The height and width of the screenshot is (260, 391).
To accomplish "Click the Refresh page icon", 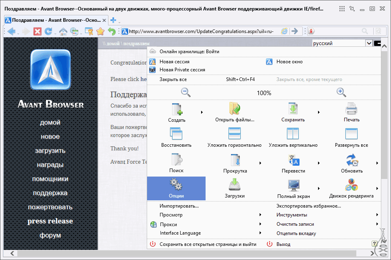I will click(x=48, y=31).
